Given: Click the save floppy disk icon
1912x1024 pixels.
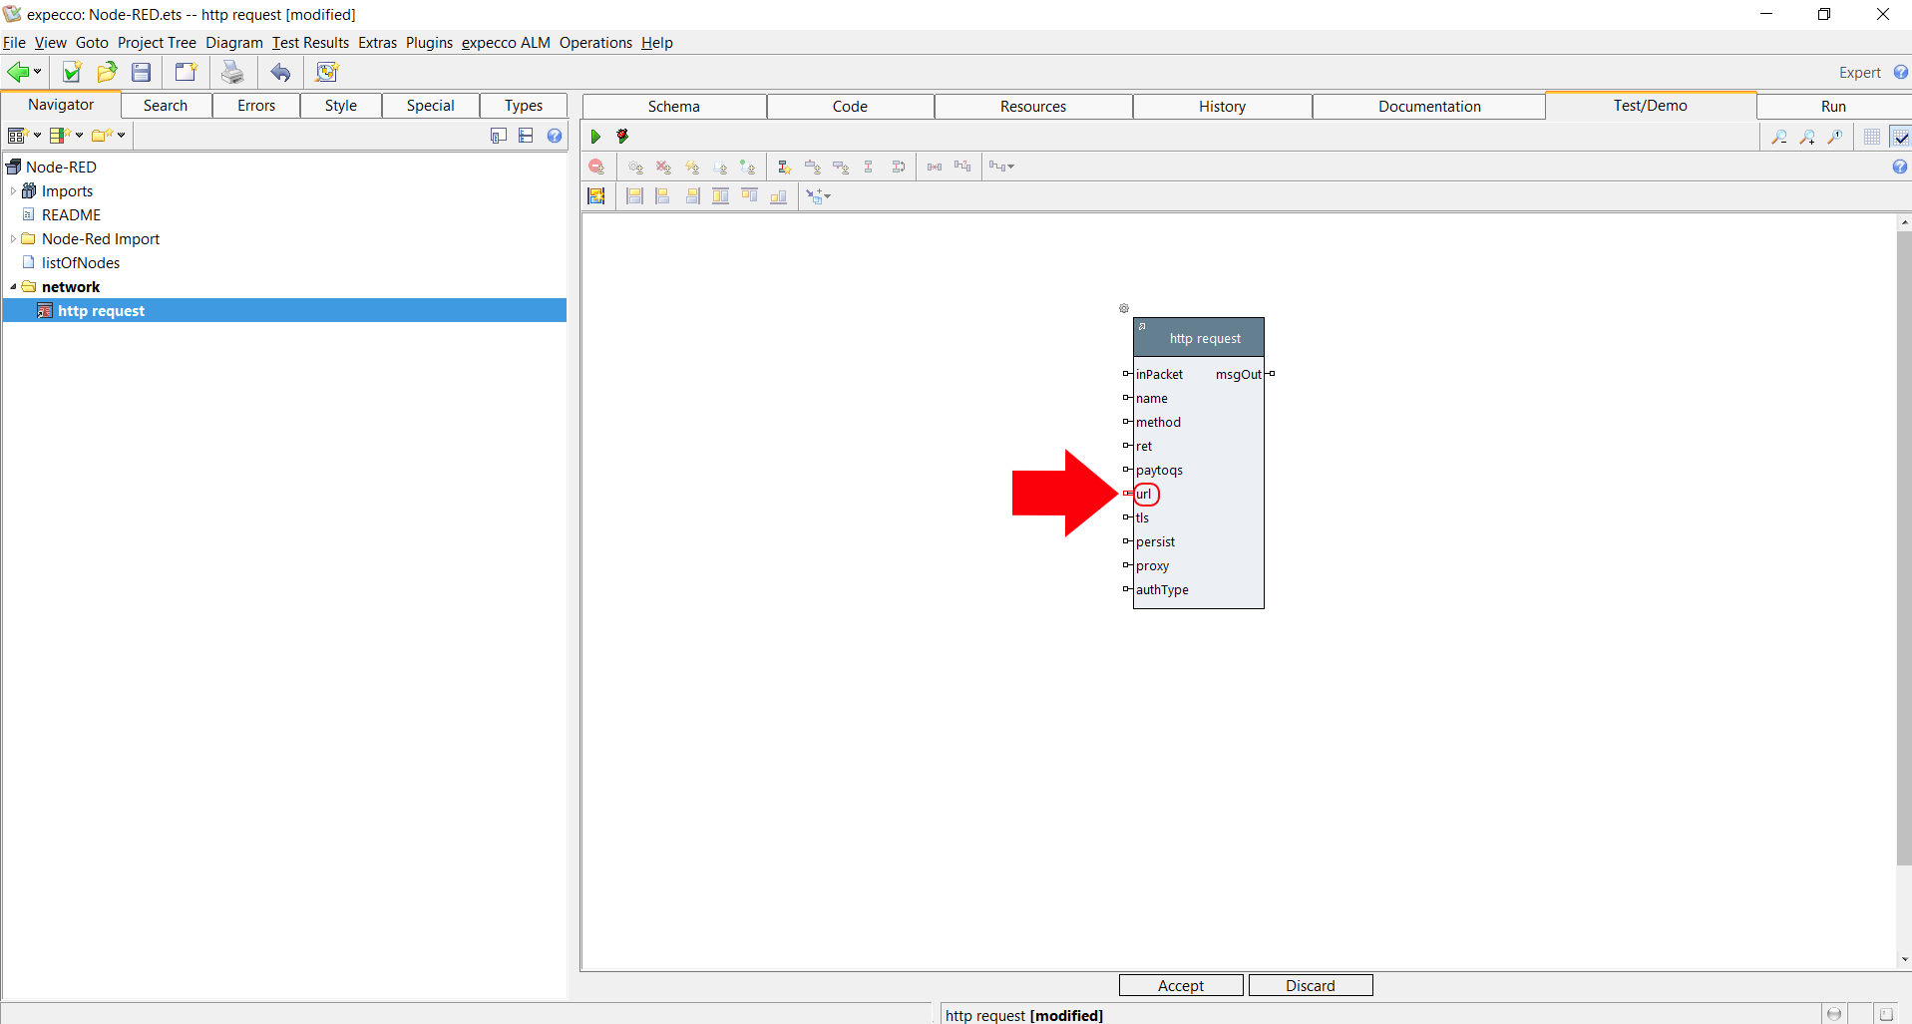Looking at the screenshot, I should pyautogui.click(x=142, y=72).
